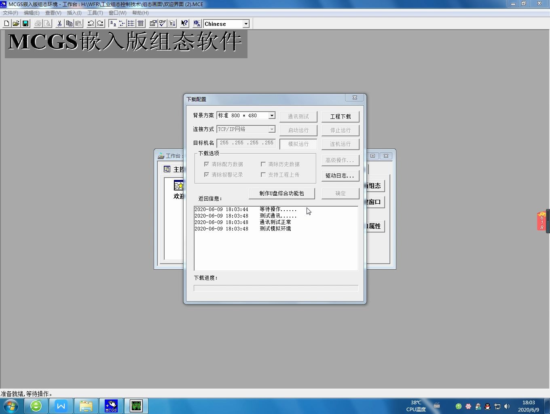Click the 连机运行 button
550x414 pixels.
tap(341, 144)
